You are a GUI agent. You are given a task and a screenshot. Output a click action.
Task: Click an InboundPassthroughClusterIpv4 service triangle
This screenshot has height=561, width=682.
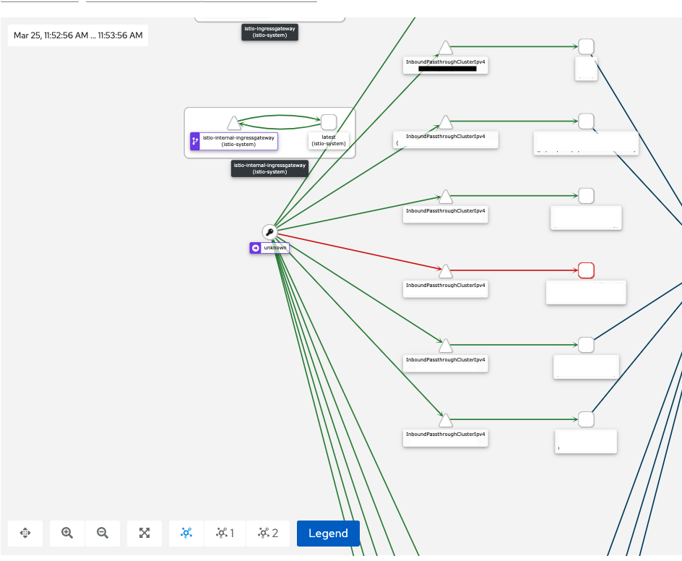[x=445, y=196]
